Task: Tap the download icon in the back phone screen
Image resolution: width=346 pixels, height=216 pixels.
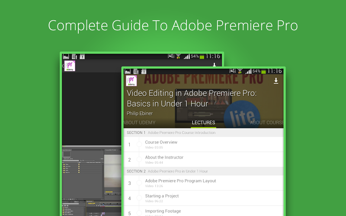Action: [x=214, y=65]
